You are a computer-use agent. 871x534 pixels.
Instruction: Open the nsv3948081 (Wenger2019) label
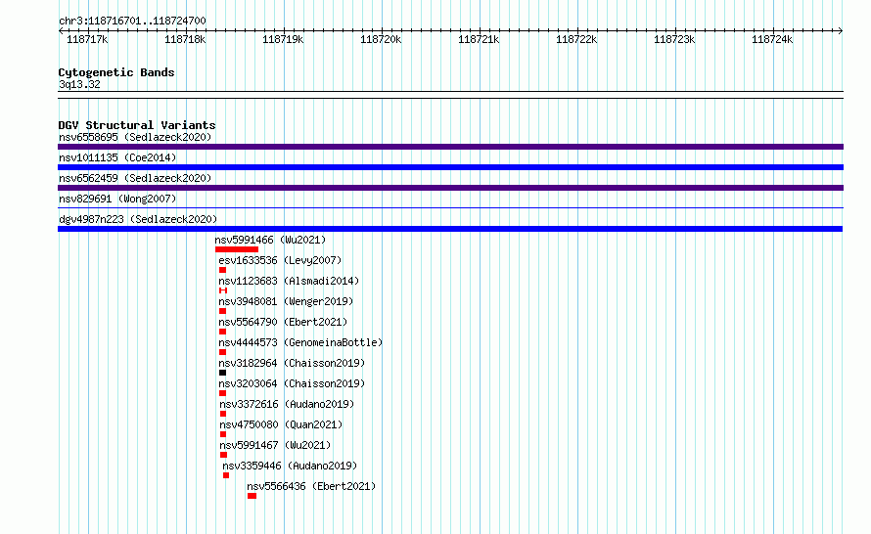[x=286, y=301]
